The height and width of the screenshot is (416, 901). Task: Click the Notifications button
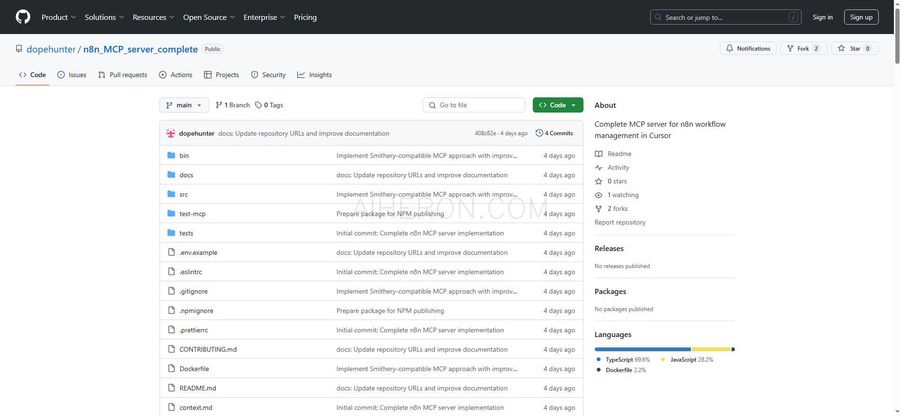point(748,48)
